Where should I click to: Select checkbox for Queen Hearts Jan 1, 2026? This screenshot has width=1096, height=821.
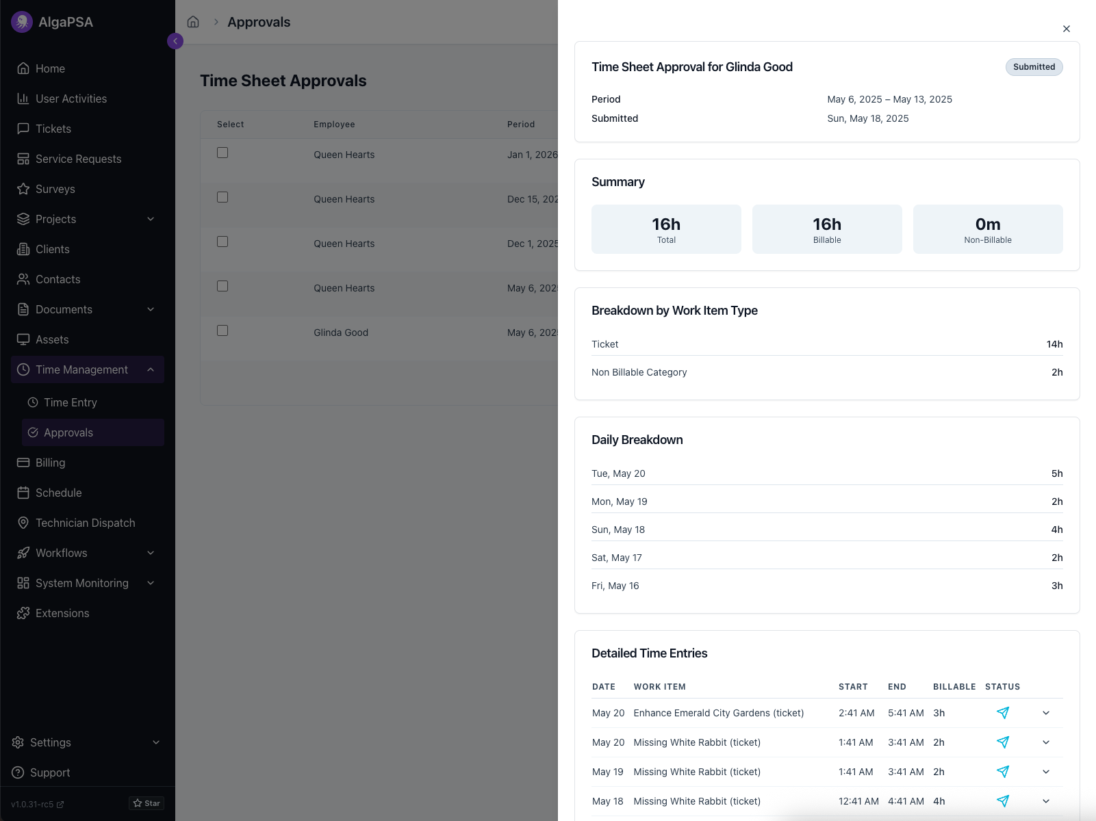coord(222,153)
